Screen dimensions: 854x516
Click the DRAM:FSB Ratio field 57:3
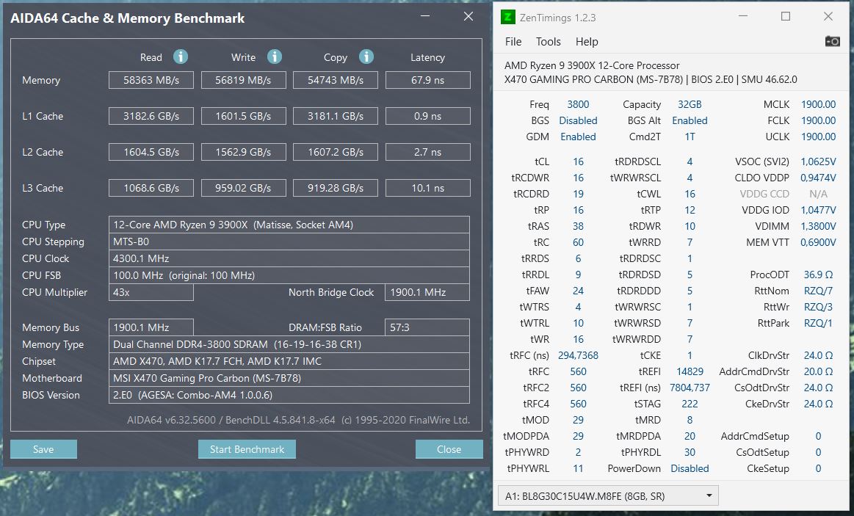pyautogui.click(x=427, y=327)
